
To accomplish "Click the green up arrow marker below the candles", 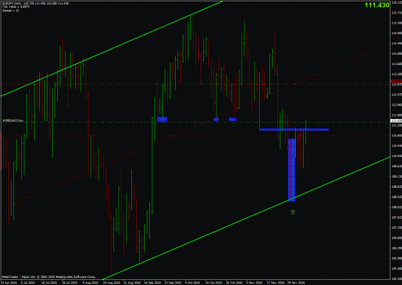I will (x=293, y=212).
